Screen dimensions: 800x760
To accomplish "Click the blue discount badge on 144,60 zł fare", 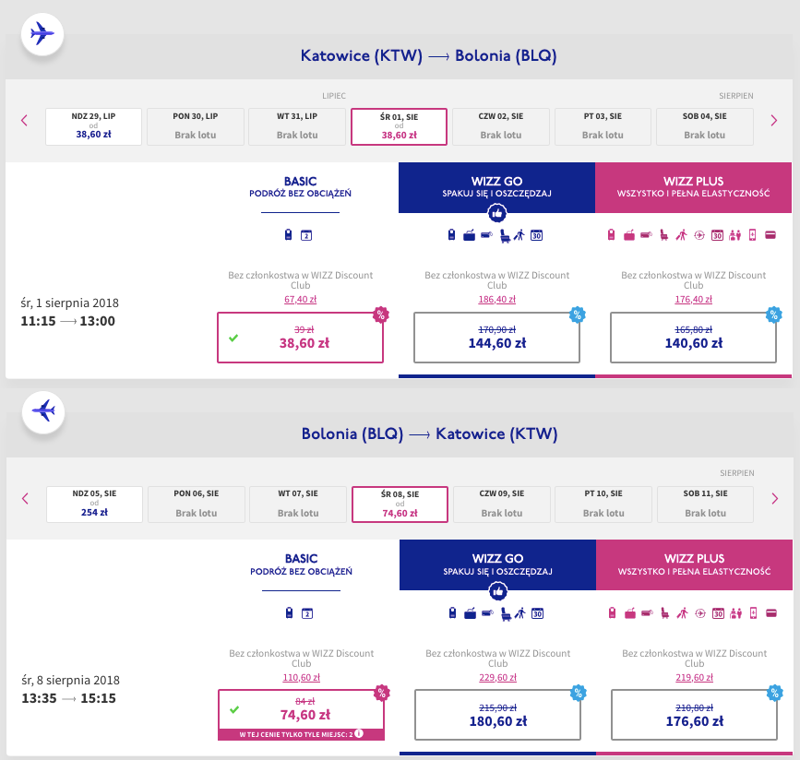I will (x=577, y=315).
